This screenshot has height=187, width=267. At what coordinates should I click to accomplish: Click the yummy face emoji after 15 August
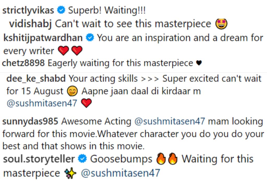[x=72, y=91]
